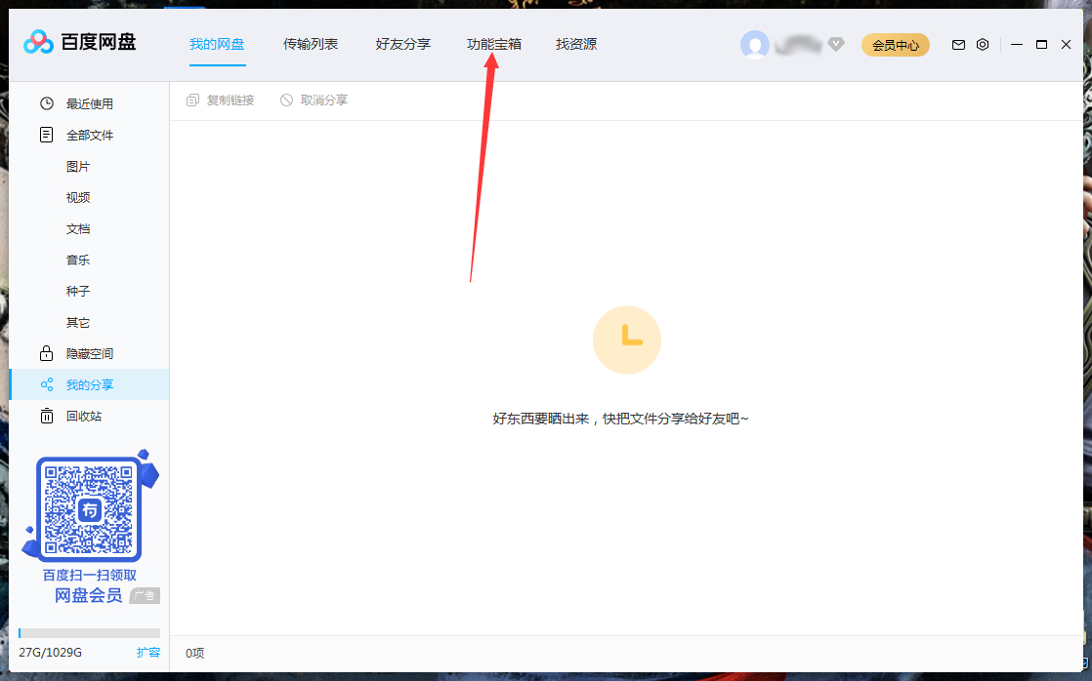Browse 音乐 files in sidebar
Screen dimensions: 1092x681
pos(77,260)
